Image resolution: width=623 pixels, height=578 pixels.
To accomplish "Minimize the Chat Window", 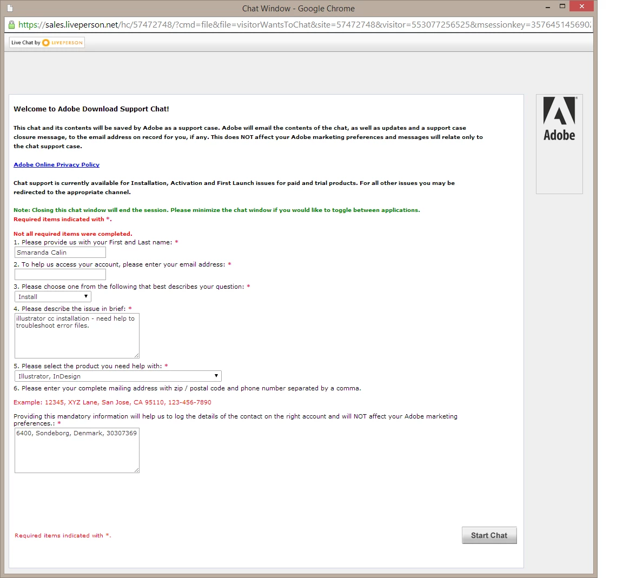I will tap(547, 6).
